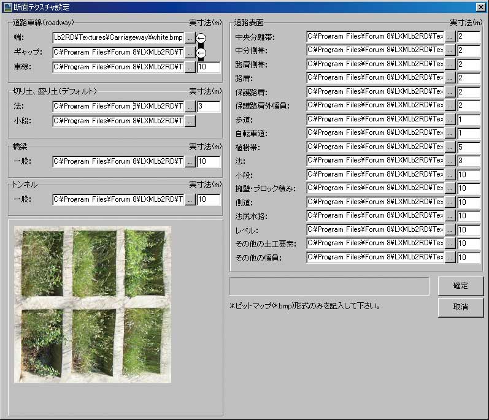Click upper arrow circle icon beside 端 row

coord(201,38)
